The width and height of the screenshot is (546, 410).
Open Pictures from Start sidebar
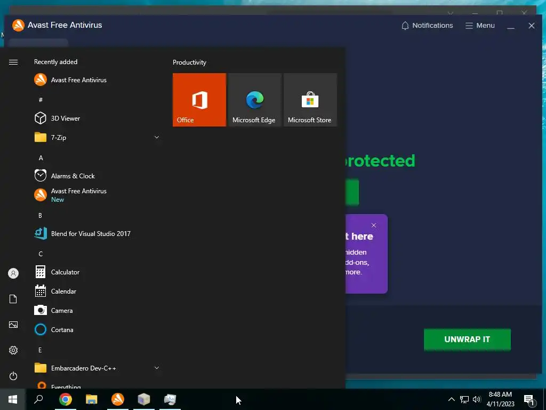13,325
